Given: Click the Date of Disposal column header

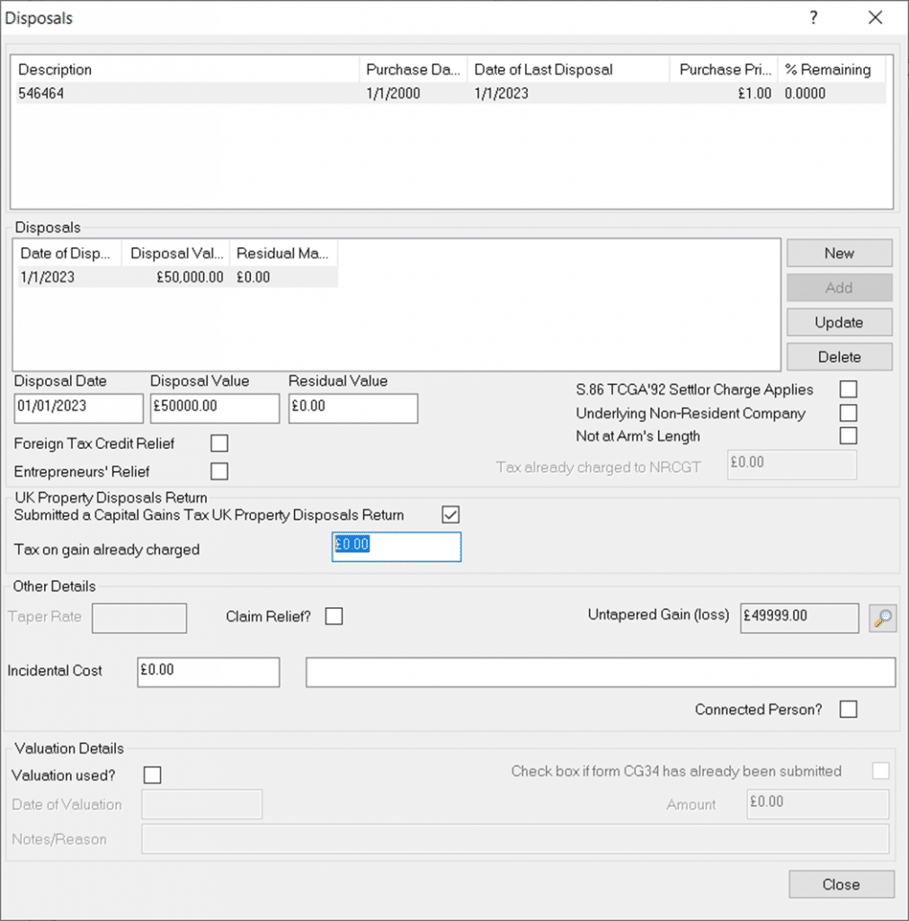Looking at the screenshot, I should [x=68, y=254].
